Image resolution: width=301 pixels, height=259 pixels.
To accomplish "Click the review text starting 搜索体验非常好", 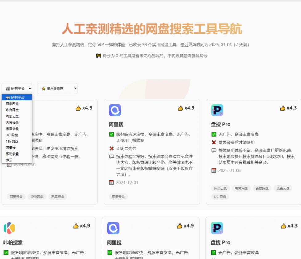I will 154,165.
